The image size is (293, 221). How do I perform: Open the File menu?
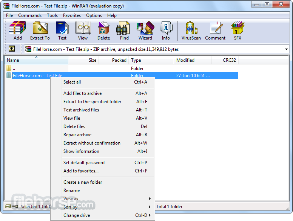coord(9,15)
